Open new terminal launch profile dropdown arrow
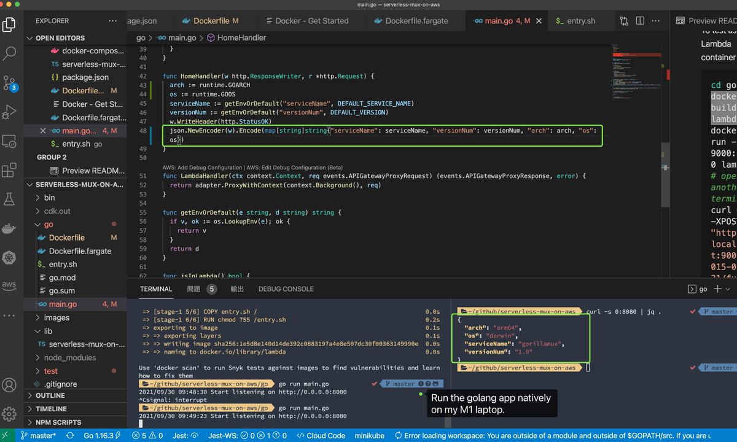Screen dimensions: 737x442 (x=728, y=289)
